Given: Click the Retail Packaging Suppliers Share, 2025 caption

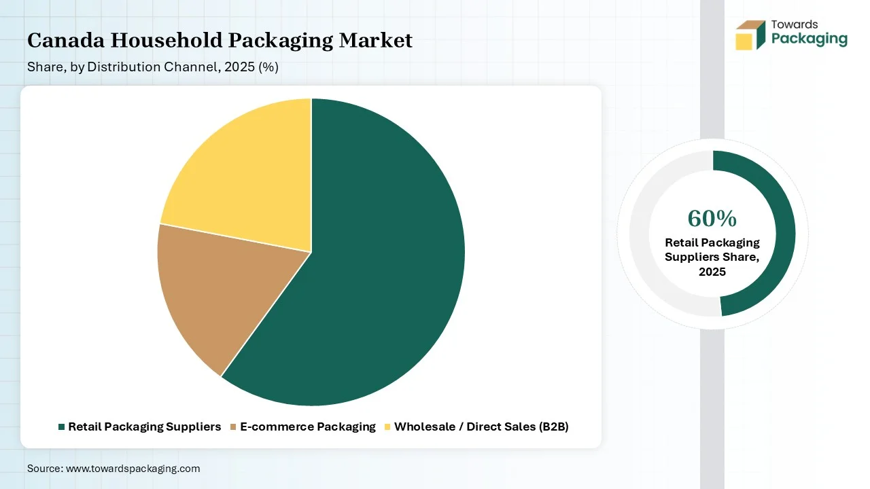Looking at the screenshot, I should [712, 257].
